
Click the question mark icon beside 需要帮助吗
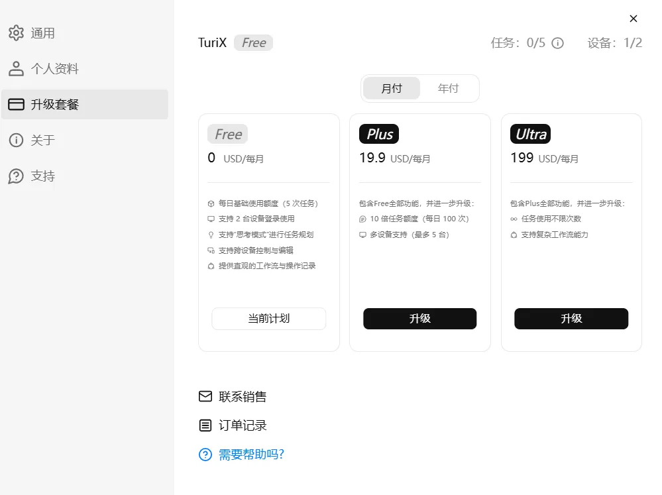point(205,455)
